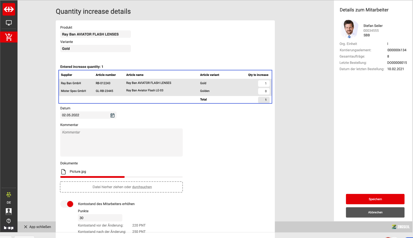Open the monitor dashboard sidebar icon
The width and height of the screenshot is (413, 238).
point(9,23)
